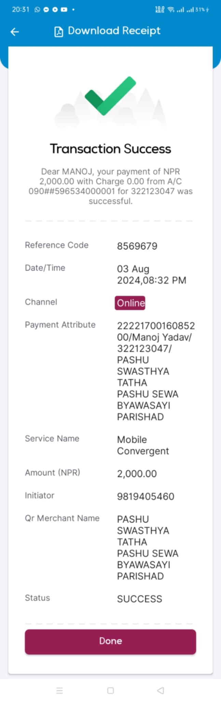The image size is (221, 701).
Task: Tap the Android home square icon
Action: point(110,690)
